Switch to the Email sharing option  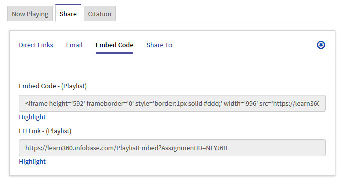[74, 45]
